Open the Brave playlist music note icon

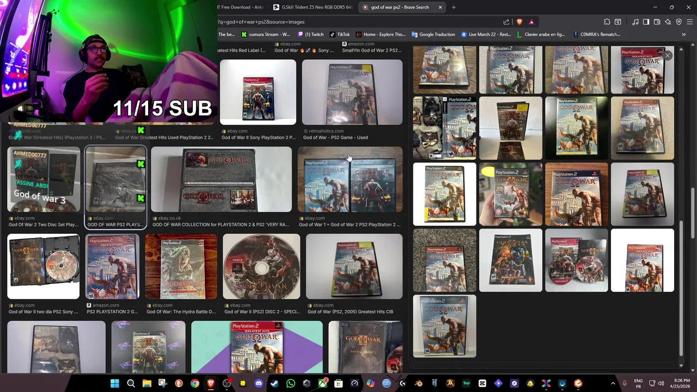[x=635, y=22]
